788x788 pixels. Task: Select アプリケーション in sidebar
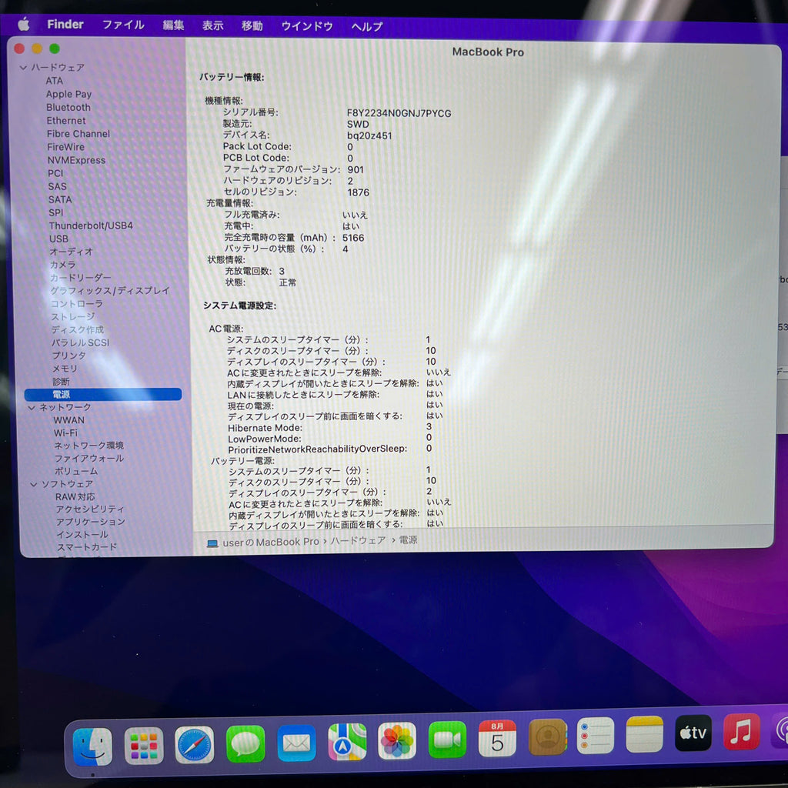point(91,522)
